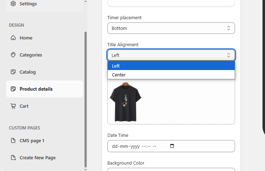The height and width of the screenshot is (171, 265).
Task: Go to the Home design section
Action: click(x=45, y=38)
